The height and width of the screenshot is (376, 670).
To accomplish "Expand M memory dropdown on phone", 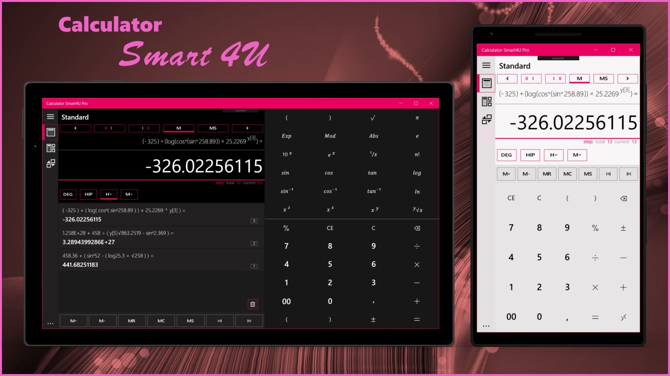I will coord(577,155).
